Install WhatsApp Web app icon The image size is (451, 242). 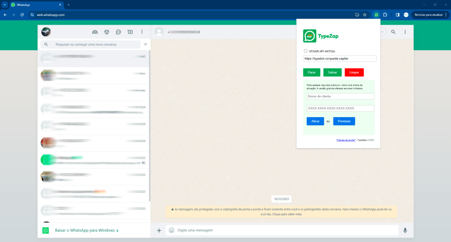357,15
